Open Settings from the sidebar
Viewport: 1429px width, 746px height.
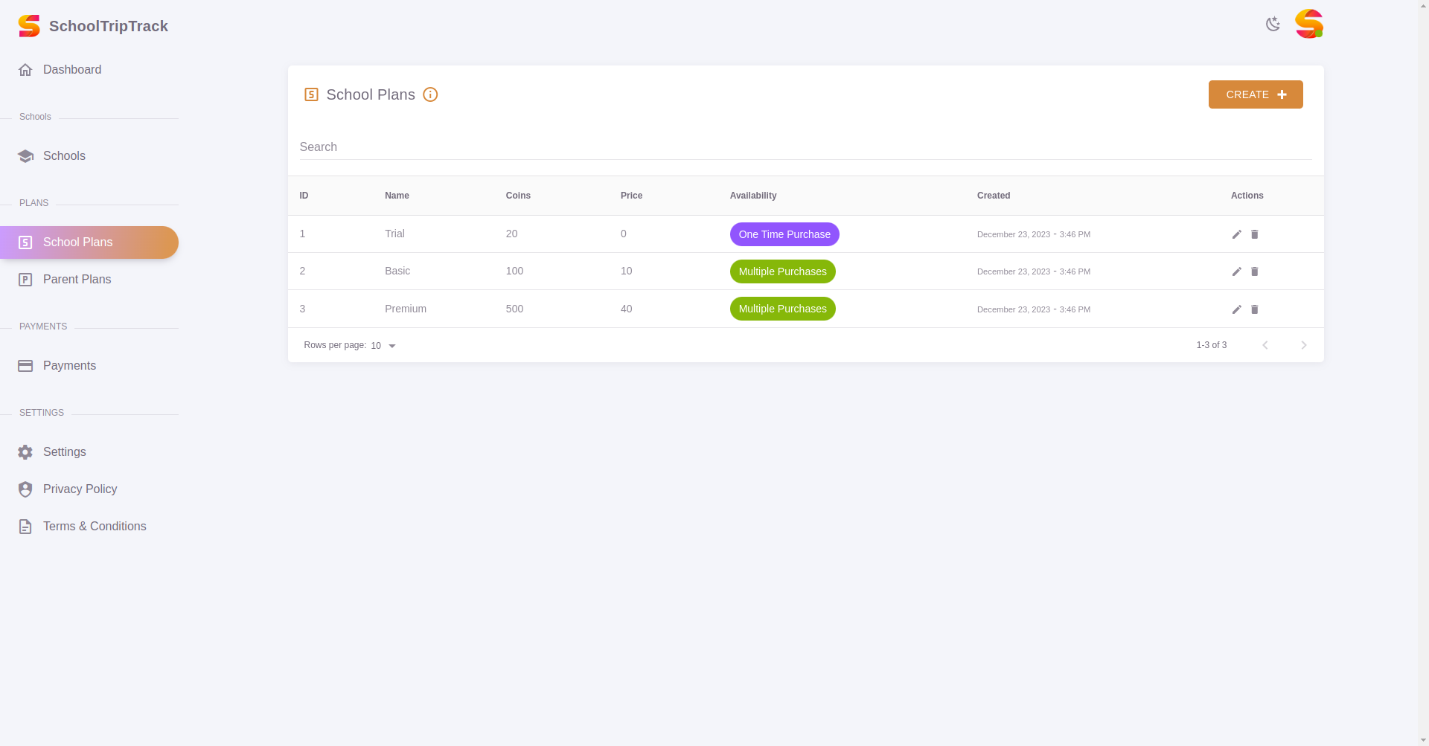(64, 452)
